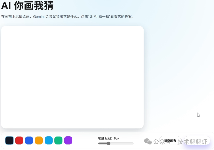Click inside the white drawing canvas
The image size is (214, 150).
click(72, 77)
